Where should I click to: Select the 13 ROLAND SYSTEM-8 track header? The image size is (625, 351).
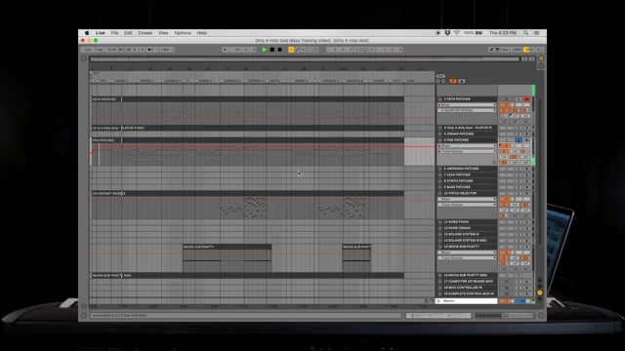(x=468, y=234)
